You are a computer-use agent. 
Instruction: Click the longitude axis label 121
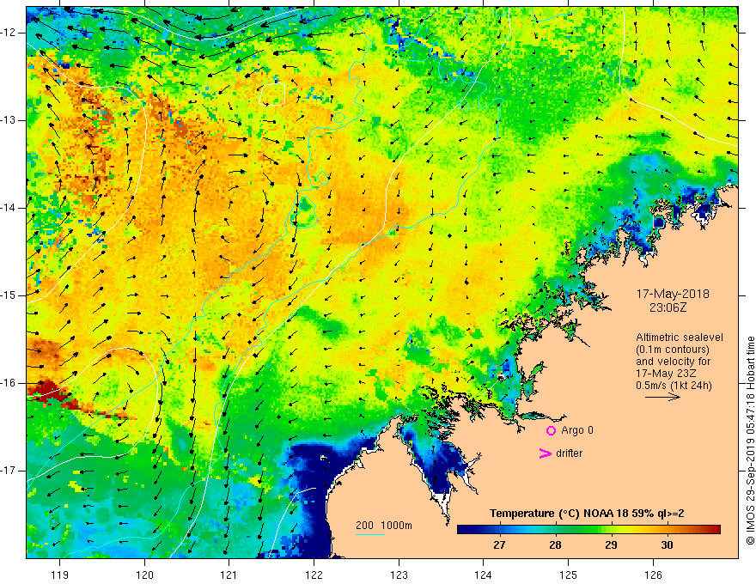point(229,575)
